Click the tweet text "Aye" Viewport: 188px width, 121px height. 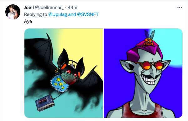pyautogui.click(x=28, y=21)
